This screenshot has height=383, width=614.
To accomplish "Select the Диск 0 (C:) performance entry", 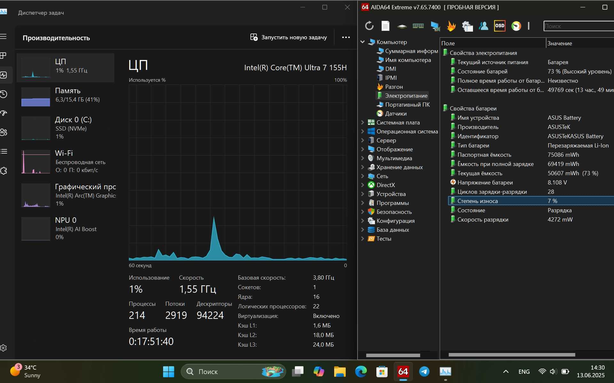I will pos(65,128).
